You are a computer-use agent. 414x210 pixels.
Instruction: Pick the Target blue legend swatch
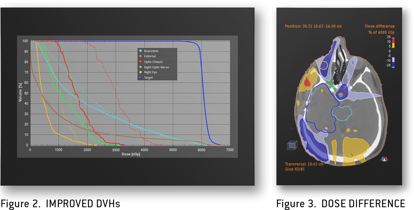141,78
